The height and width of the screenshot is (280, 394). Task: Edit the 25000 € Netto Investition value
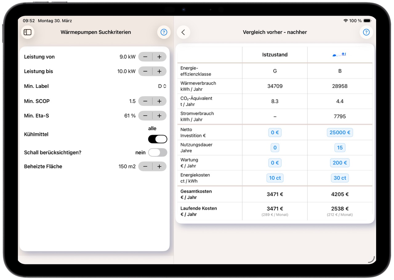[340, 132]
